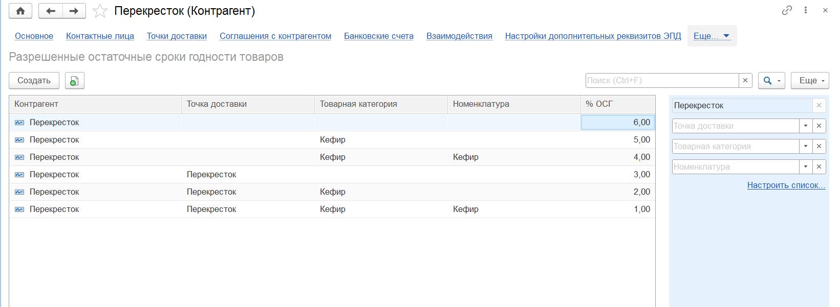840x307 pixels.
Task: Switch to the Банковские счета tab
Action: (x=378, y=36)
